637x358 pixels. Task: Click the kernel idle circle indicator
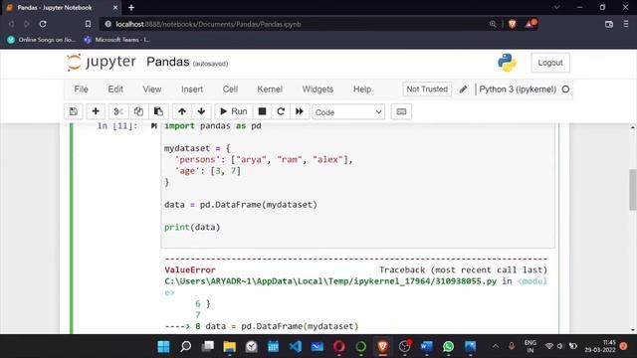(565, 89)
